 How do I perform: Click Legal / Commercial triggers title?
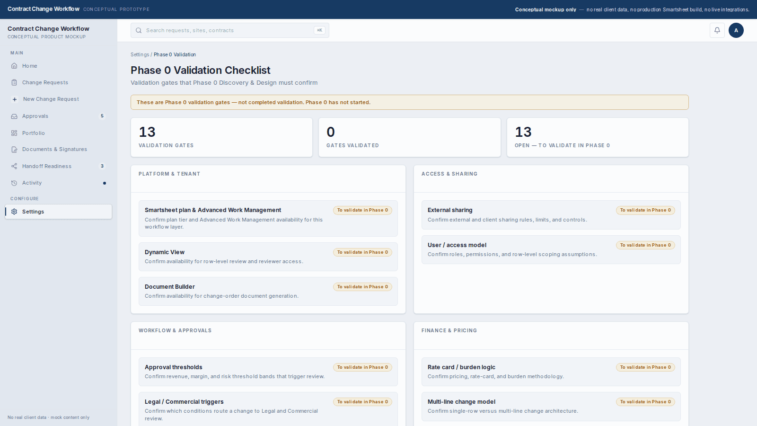click(x=184, y=402)
